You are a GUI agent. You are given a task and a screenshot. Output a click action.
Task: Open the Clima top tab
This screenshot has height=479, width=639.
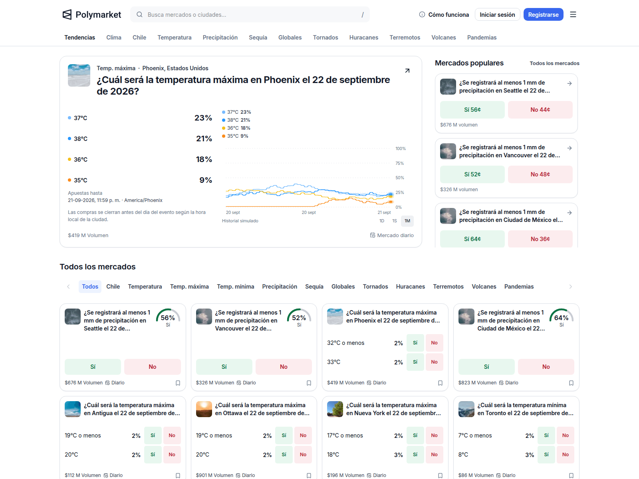114,38
